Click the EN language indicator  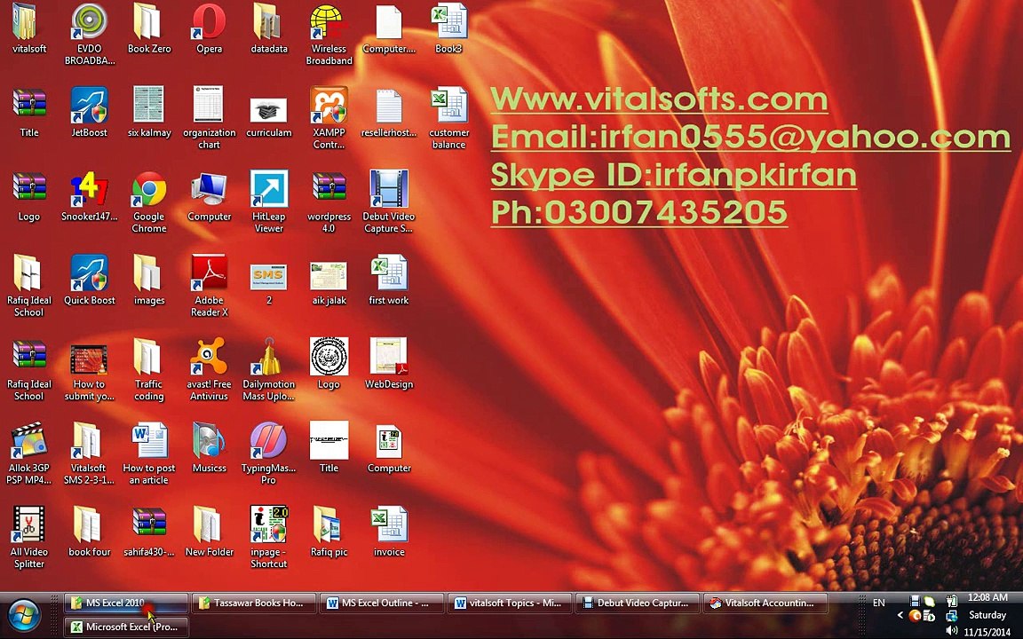pos(879,603)
